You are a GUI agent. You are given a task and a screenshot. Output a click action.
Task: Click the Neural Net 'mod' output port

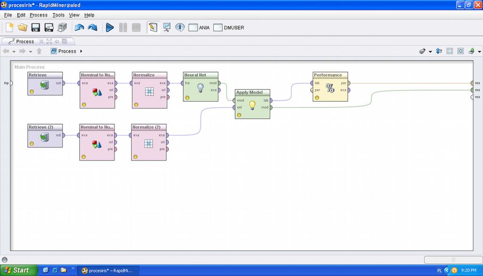coord(219,83)
